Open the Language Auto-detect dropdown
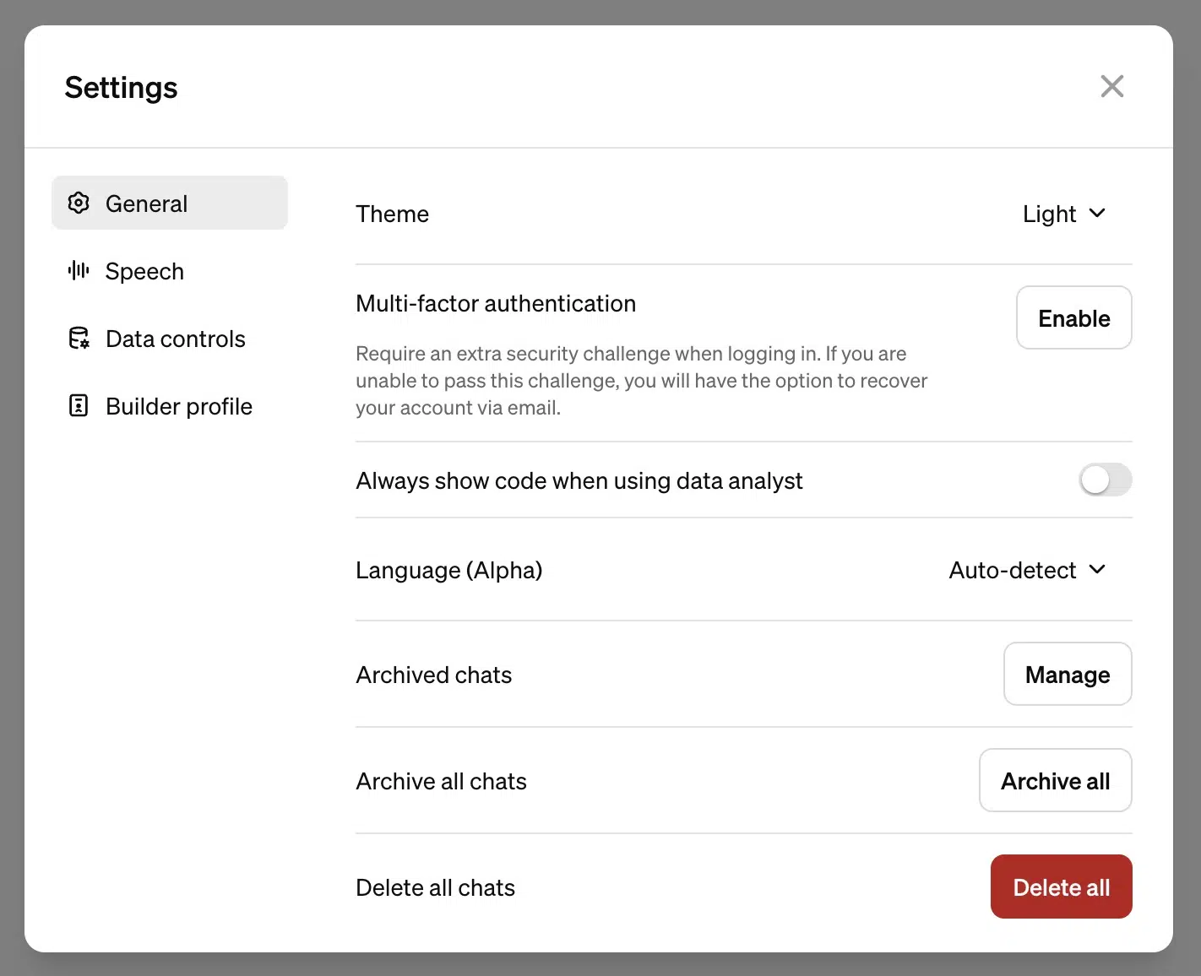This screenshot has height=976, width=1201. click(1027, 570)
